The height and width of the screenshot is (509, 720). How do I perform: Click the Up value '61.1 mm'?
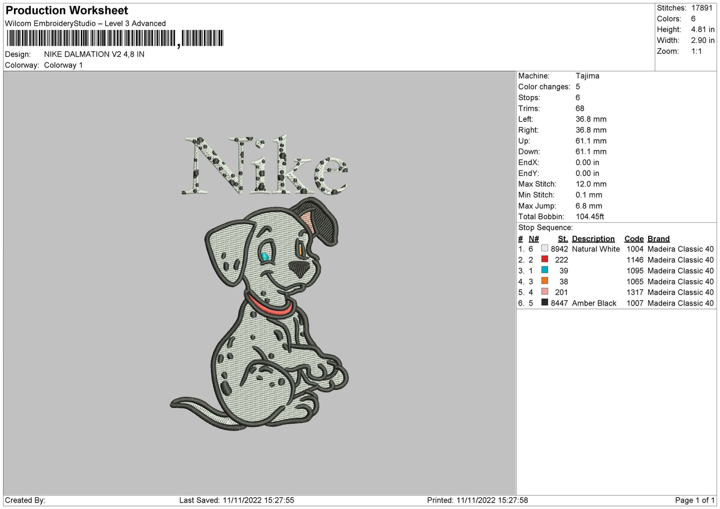[591, 141]
